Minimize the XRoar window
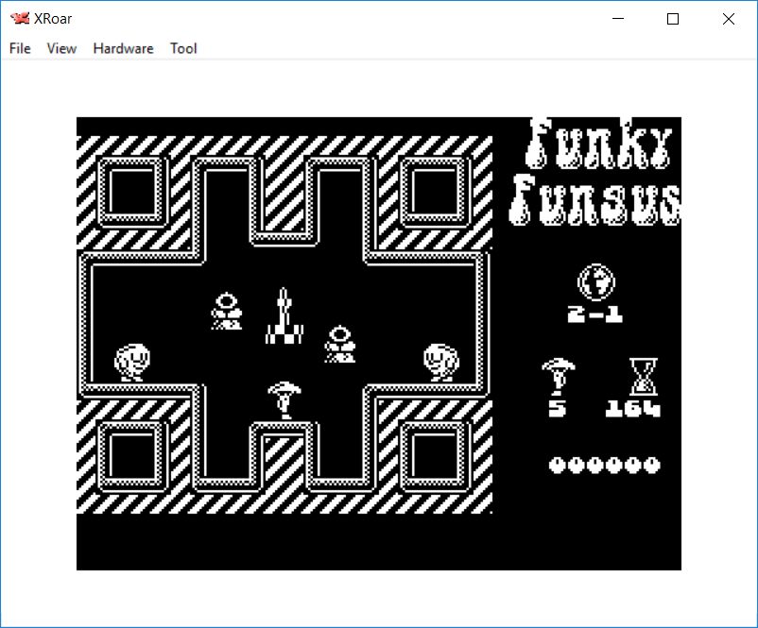Image resolution: width=758 pixels, height=628 pixels. point(618,18)
